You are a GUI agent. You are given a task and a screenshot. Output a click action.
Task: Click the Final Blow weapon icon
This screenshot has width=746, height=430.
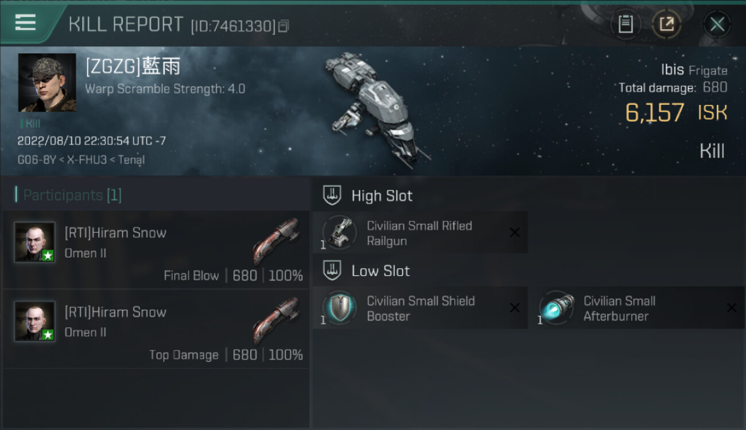277,240
